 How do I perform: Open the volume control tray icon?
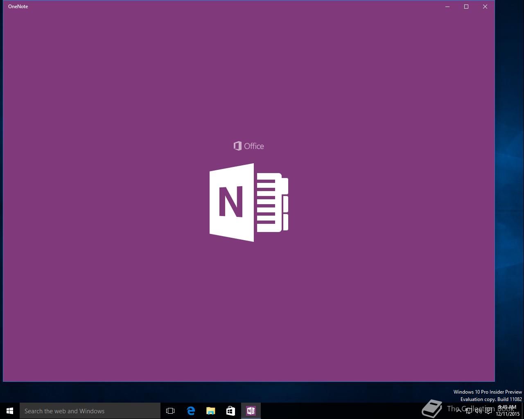pyautogui.click(x=479, y=411)
